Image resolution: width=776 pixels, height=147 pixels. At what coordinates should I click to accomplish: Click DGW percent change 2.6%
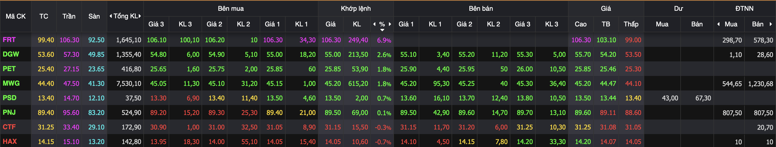[x=384, y=55]
